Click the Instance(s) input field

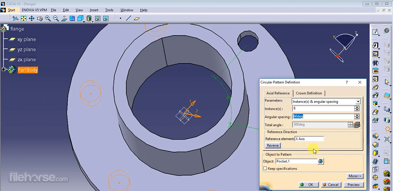(x=323, y=109)
